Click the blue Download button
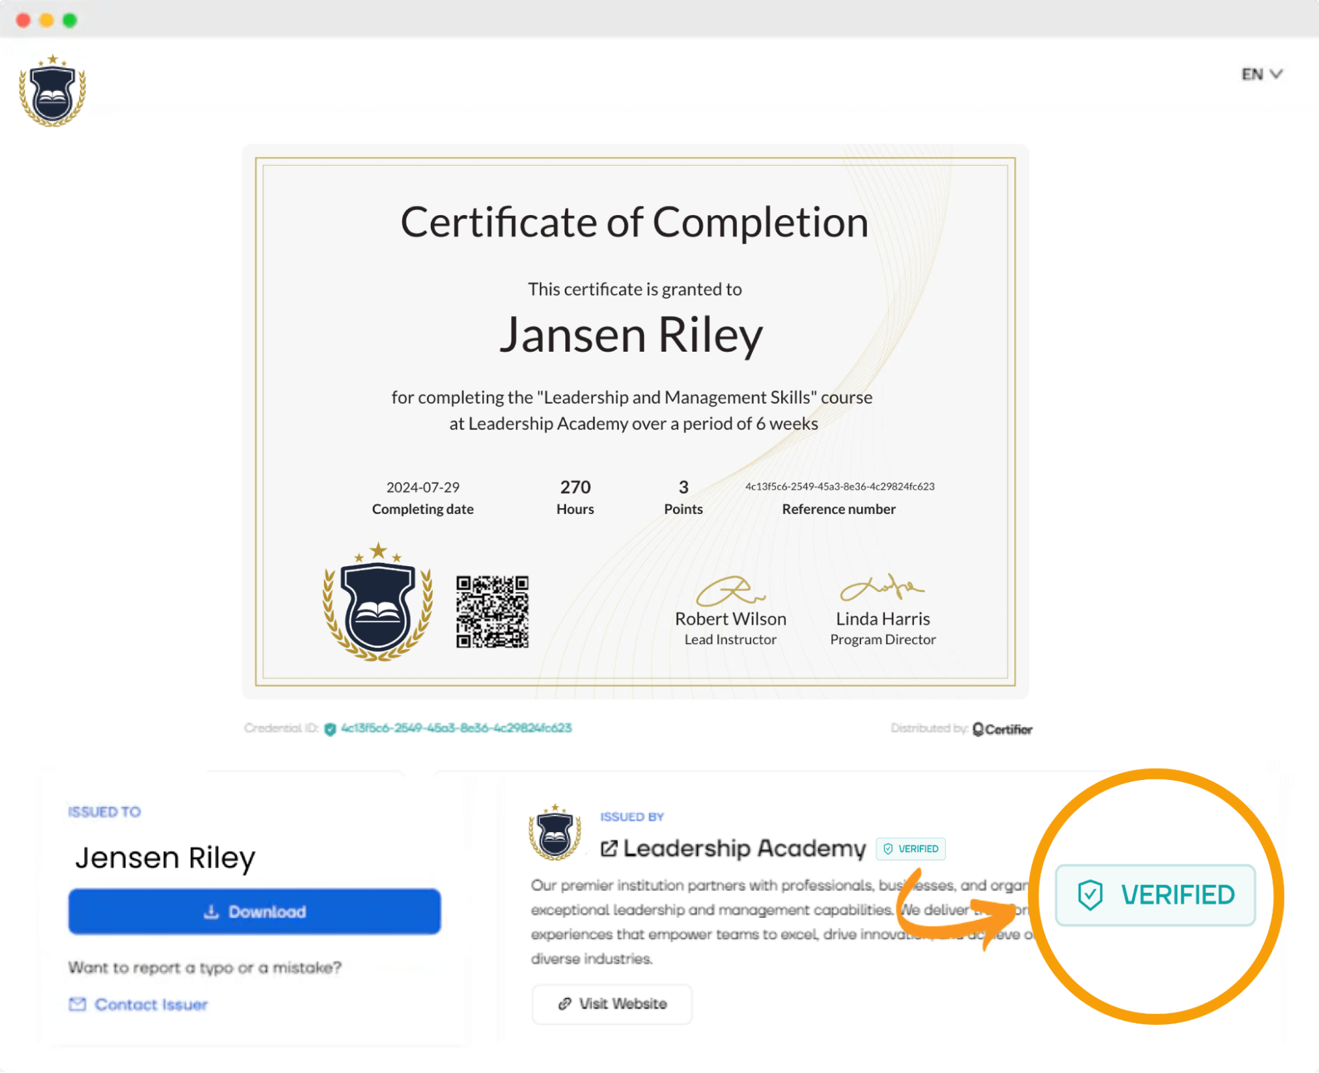 255,911
